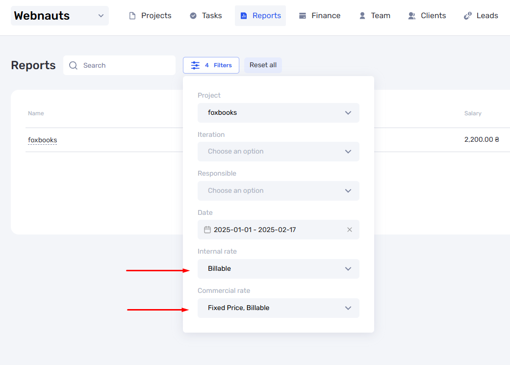The width and height of the screenshot is (510, 365).
Task: Click the Tasks checkmark icon
Action: 193,16
